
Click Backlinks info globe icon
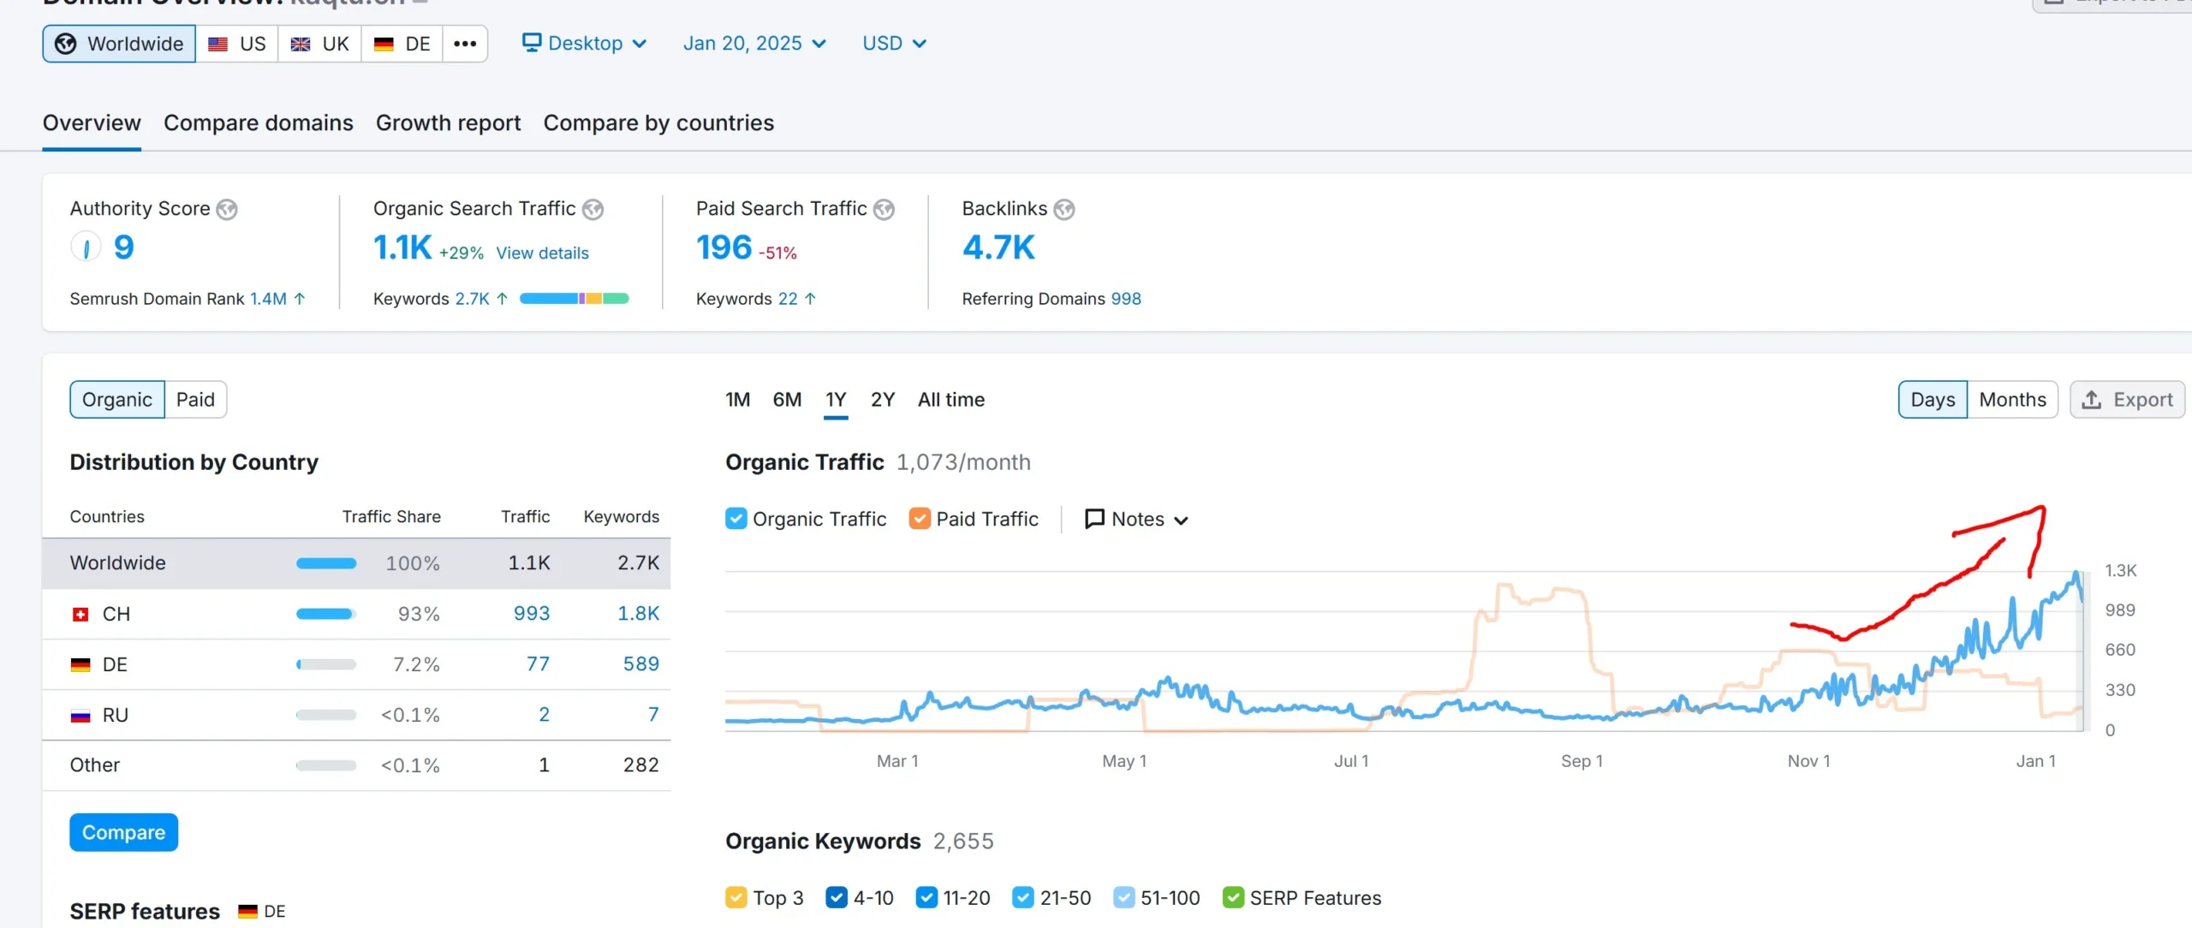tap(1063, 209)
